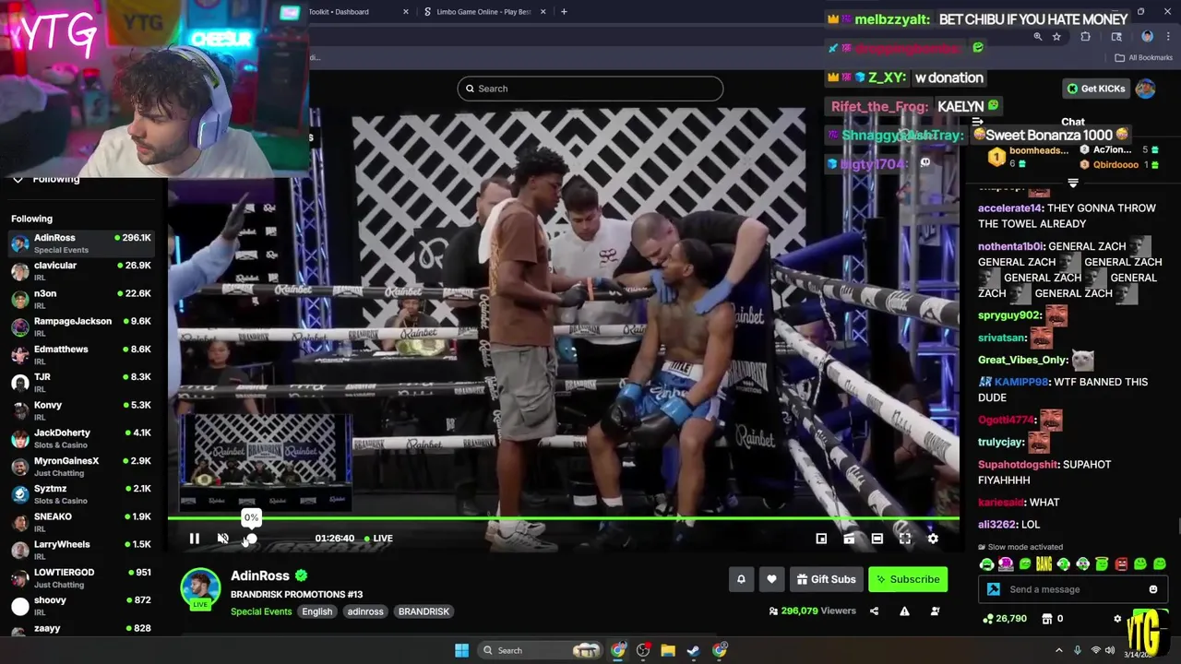Open JackDoherty channel in sidebar
The height and width of the screenshot is (664, 1181).
point(83,438)
